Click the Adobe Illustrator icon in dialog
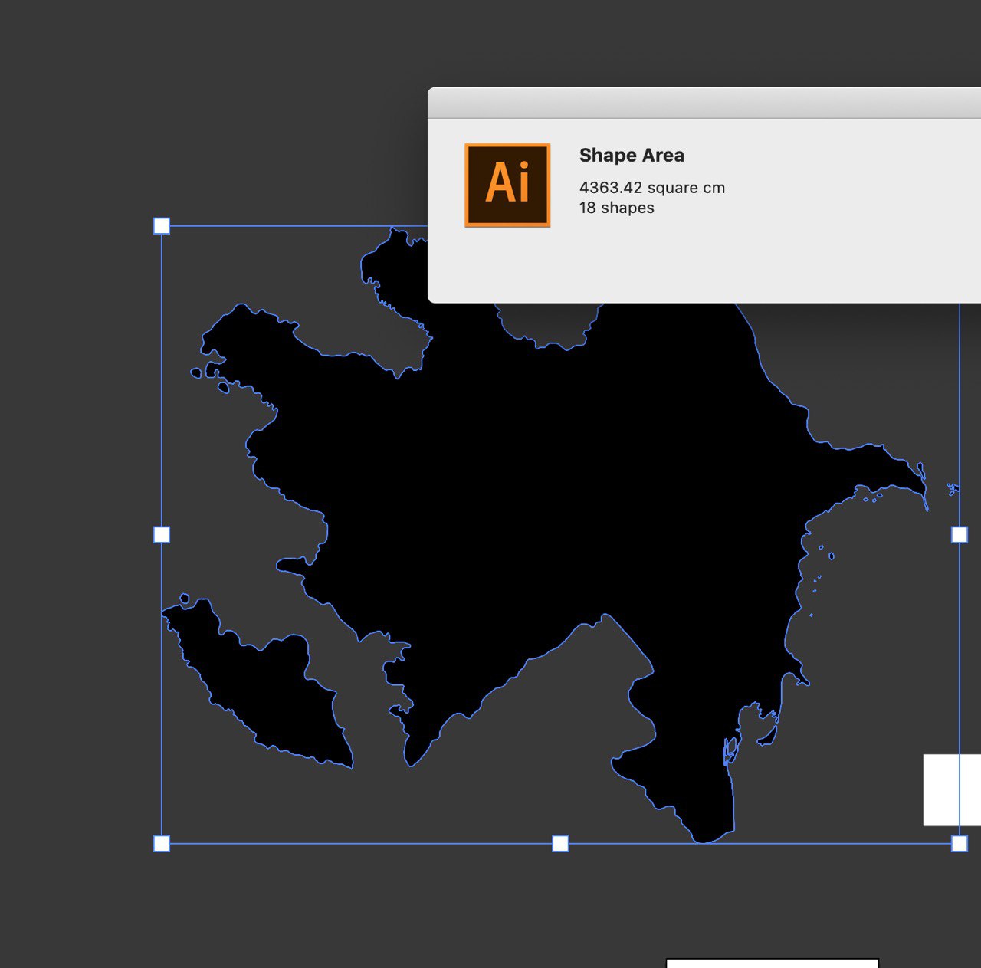 click(507, 185)
